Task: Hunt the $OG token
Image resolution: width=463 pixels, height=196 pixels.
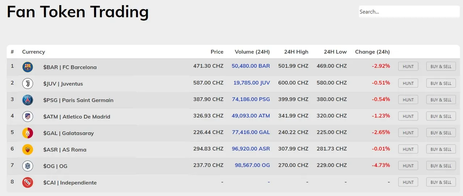Action: (408, 166)
